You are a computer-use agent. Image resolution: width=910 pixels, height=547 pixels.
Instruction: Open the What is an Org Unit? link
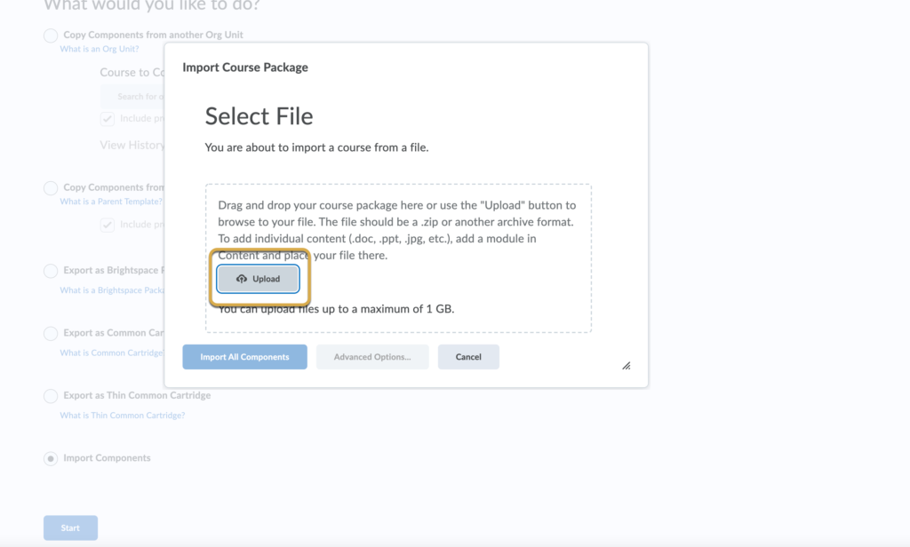[x=100, y=50]
